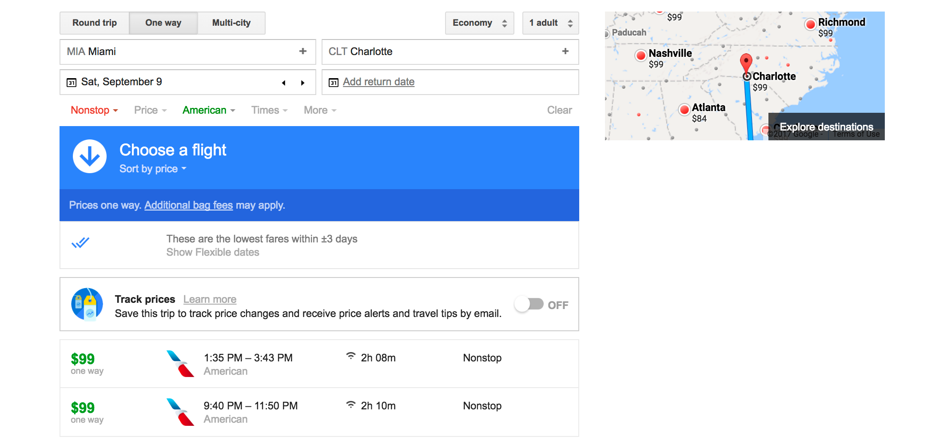Click Explore destinations on the map

(x=826, y=127)
